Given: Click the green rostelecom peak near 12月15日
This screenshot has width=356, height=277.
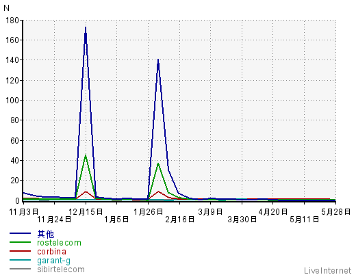Looking at the screenshot, I should (x=86, y=156).
